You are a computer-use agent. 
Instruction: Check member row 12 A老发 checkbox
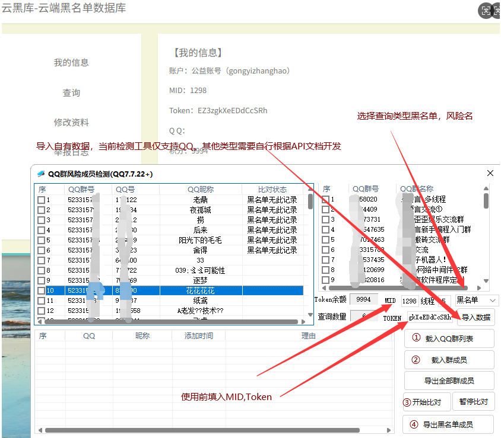coord(41,311)
